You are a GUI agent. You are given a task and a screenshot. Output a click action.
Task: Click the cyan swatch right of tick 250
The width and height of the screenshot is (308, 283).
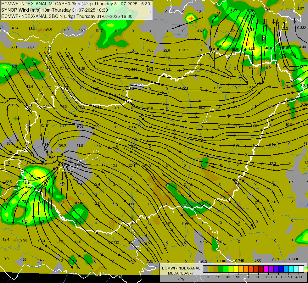(x=291, y=269)
